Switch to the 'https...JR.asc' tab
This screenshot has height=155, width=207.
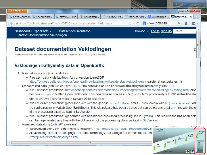[x=66, y=17]
